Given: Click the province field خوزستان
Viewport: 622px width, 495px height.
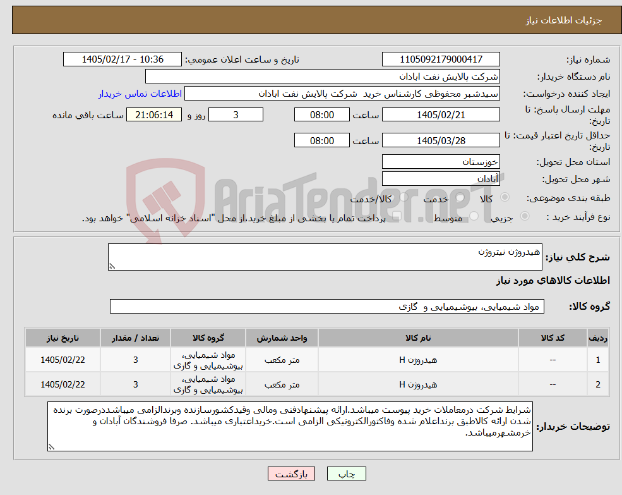Looking at the screenshot, I should tap(441, 162).
